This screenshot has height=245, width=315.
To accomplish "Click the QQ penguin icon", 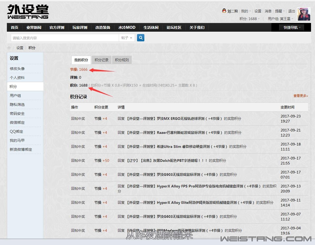I will 224,11.
